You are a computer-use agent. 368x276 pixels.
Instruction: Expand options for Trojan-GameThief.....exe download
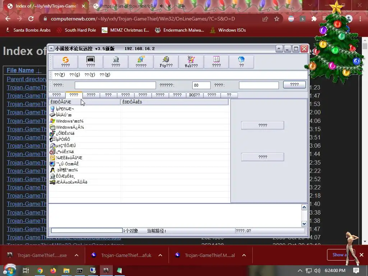point(77,256)
